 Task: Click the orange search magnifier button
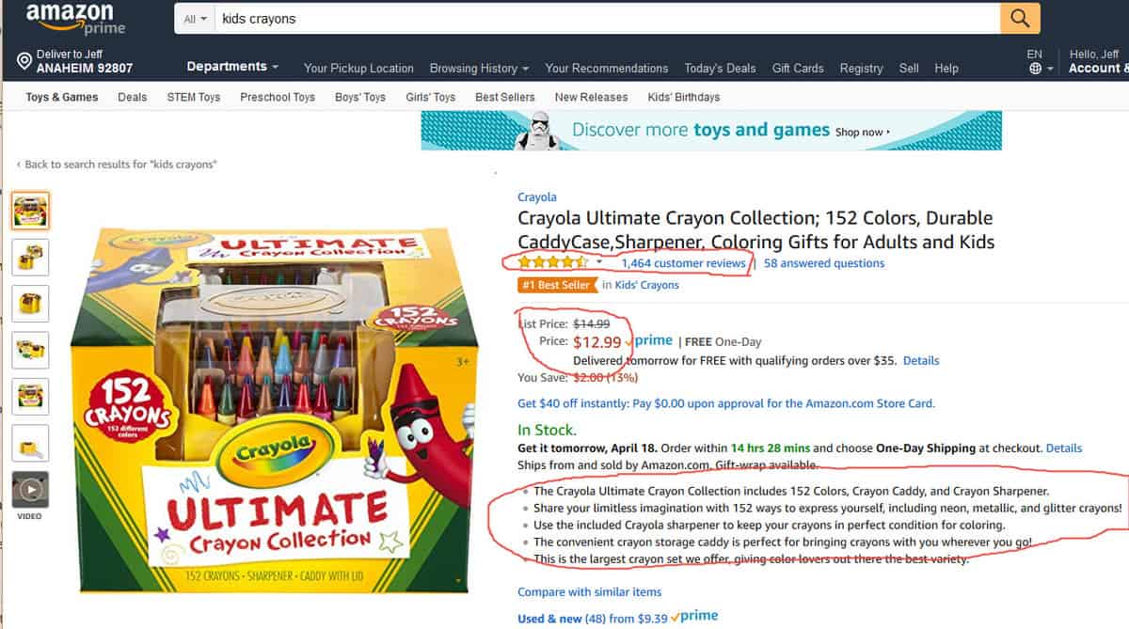pyautogui.click(x=1020, y=18)
